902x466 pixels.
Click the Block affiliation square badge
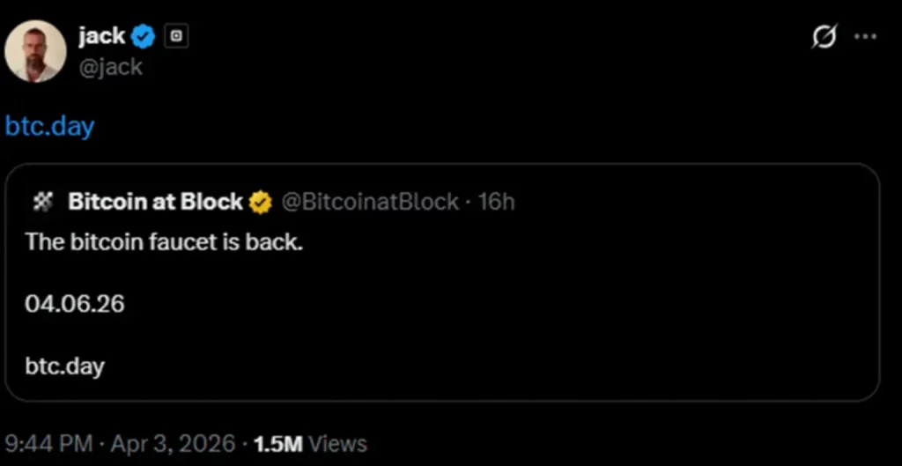pyautogui.click(x=177, y=37)
